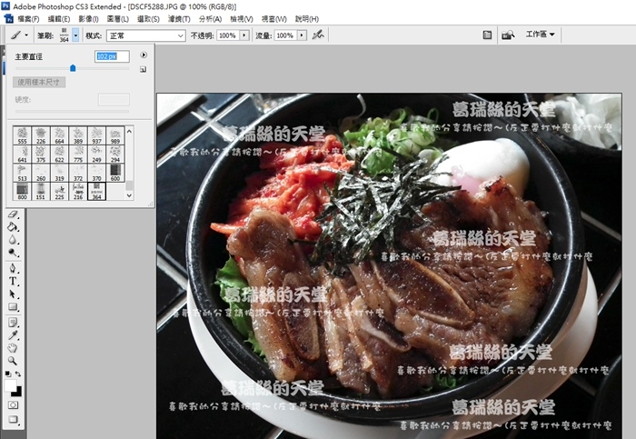Open the 視窗(W) menu
Viewport: 636px width, 439px height.
(273, 19)
